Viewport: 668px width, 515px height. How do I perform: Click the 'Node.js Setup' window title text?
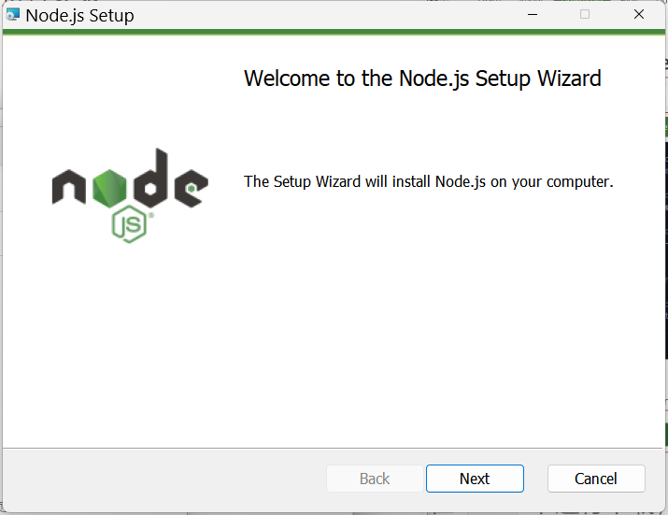(x=79, y=16)
